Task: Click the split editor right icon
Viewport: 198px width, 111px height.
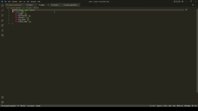Action: point(193,5)
